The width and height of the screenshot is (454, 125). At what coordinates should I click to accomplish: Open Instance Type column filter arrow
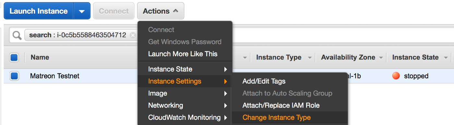[x=310, y=58]
